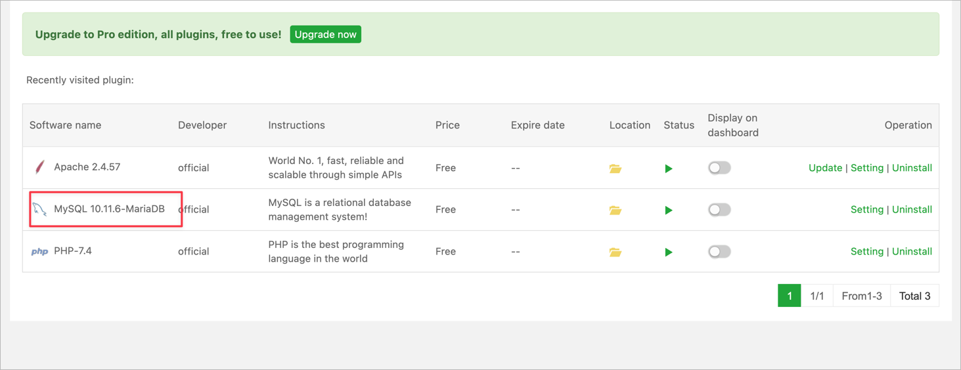The image size is (961, 370).
Task: Click the MySQL dolphin logo icon
Action: 40,209
